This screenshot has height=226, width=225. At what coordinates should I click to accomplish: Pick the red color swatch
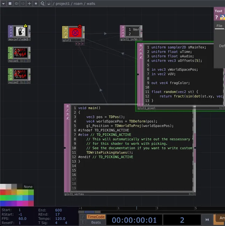[x=3, y=192]
